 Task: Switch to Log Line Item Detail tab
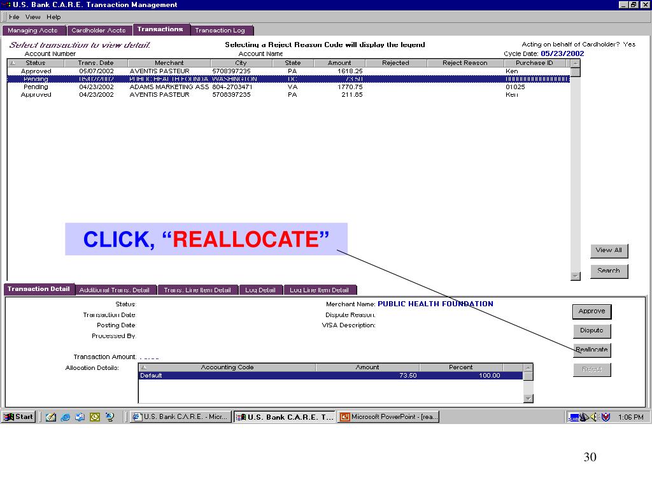320,290
